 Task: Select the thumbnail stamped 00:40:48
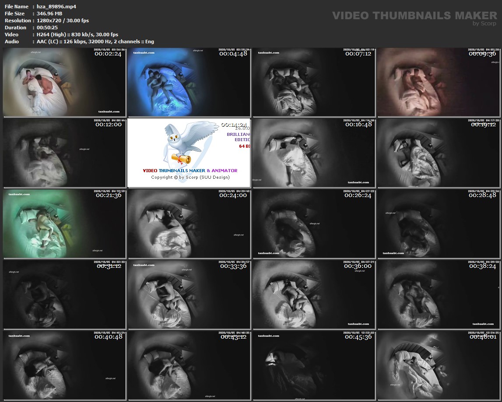point(64,366)
